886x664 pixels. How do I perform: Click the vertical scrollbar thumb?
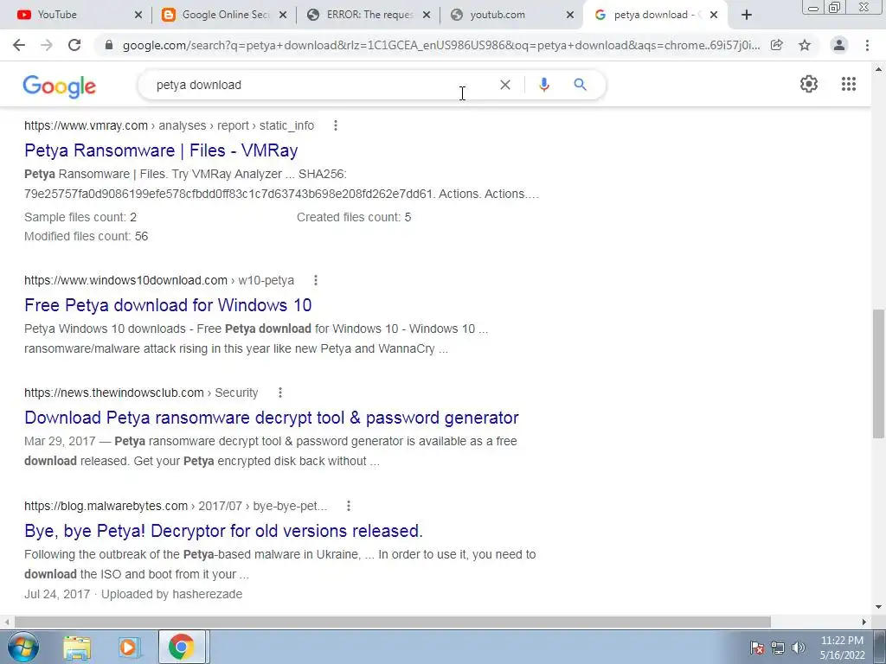[x=878, y=373]
